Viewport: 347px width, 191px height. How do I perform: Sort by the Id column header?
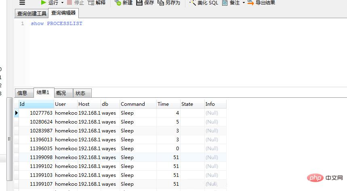coord(36,104)
